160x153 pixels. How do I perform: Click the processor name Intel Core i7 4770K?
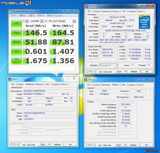click(x=117, y=17)
